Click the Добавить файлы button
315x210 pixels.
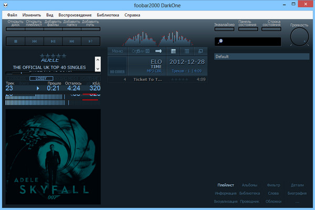coord(53,29)
